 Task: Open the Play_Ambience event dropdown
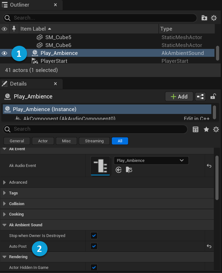(151, 160)
